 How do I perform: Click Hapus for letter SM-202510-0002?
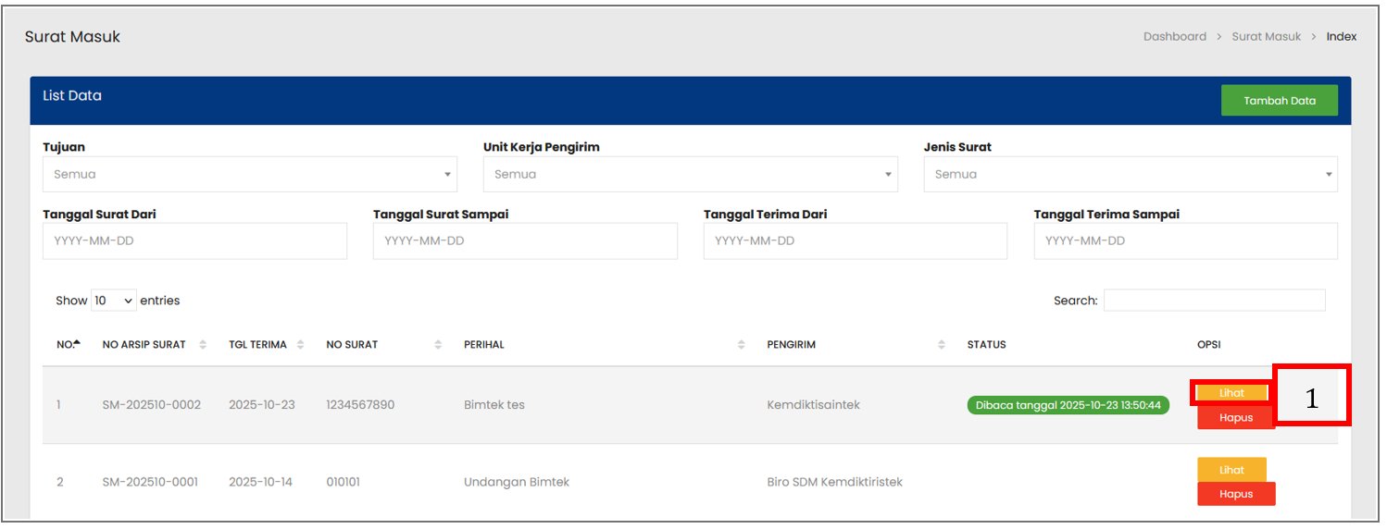(x=1235, y=418)
